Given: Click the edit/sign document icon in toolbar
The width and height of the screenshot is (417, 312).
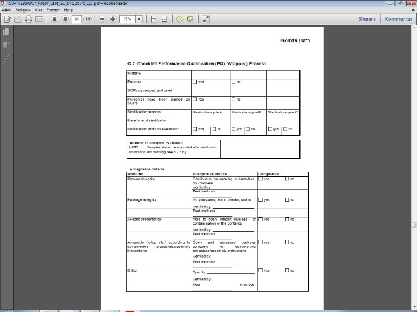Looking at the screenshot, I should coord(8,19).
